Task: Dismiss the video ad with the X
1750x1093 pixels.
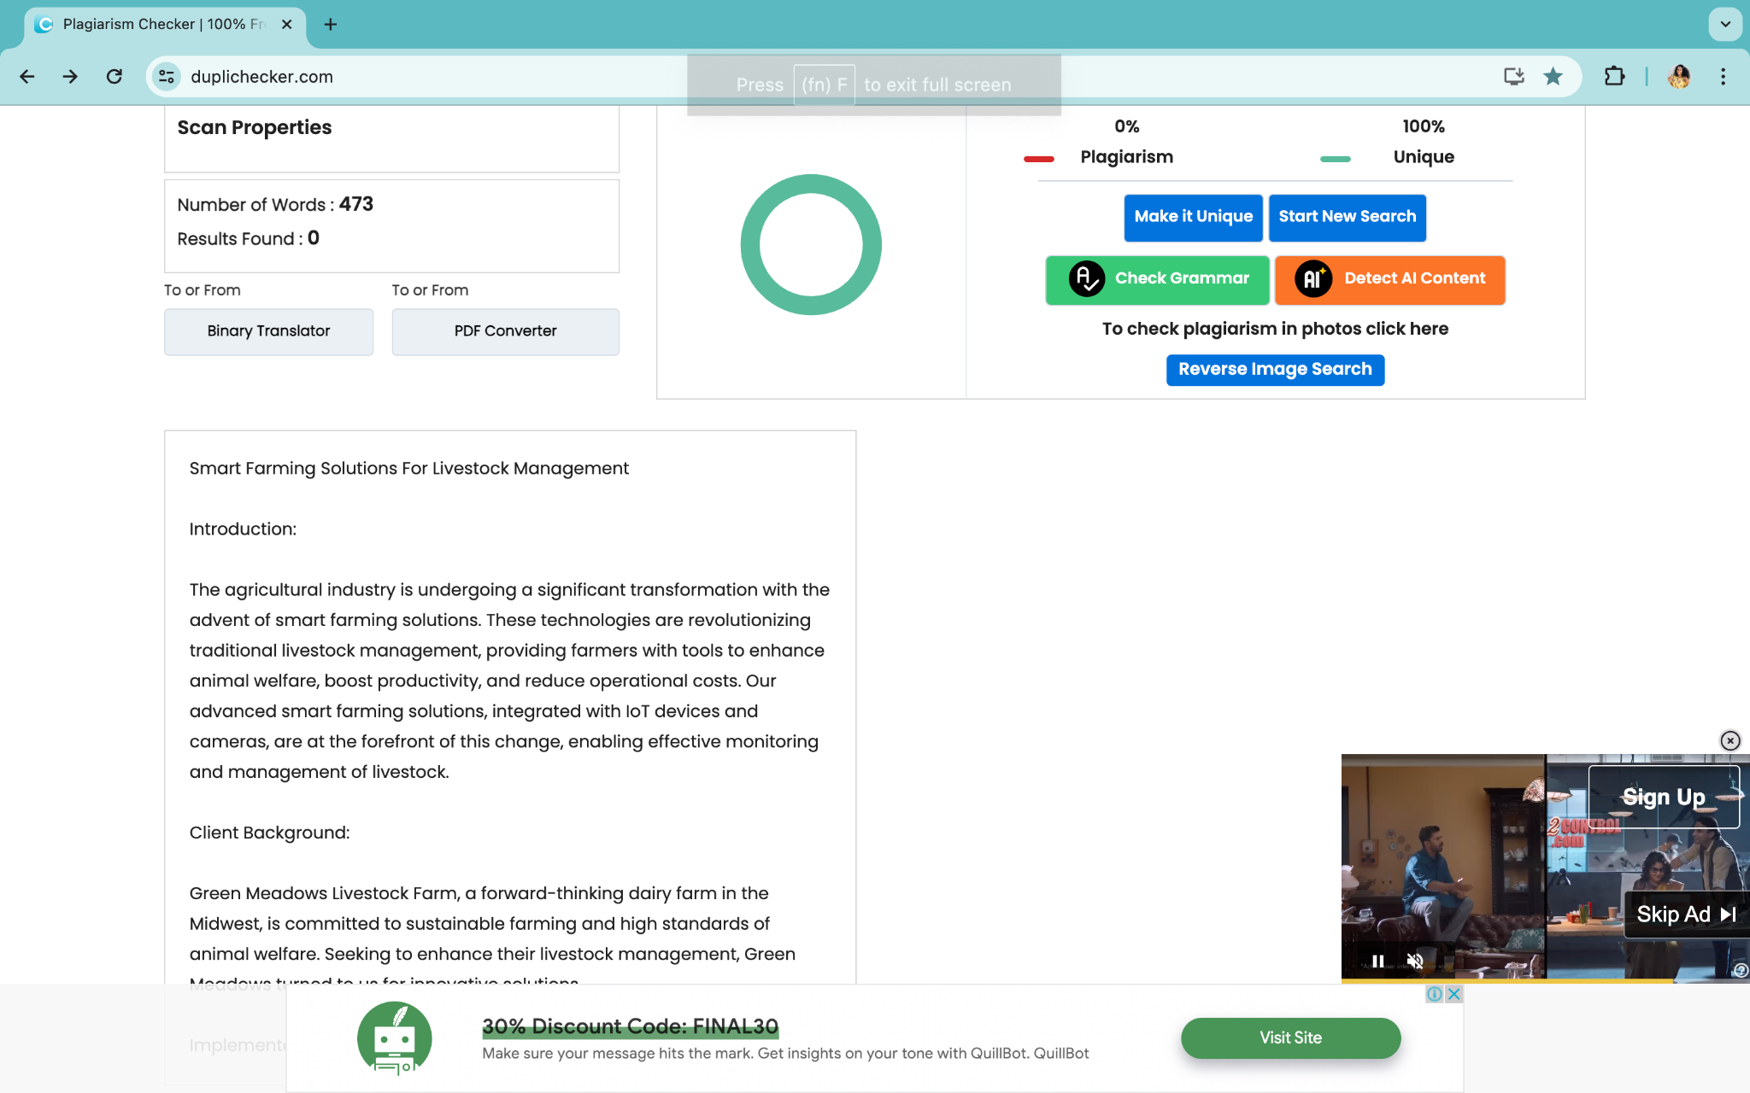Action: point(1730,740)
